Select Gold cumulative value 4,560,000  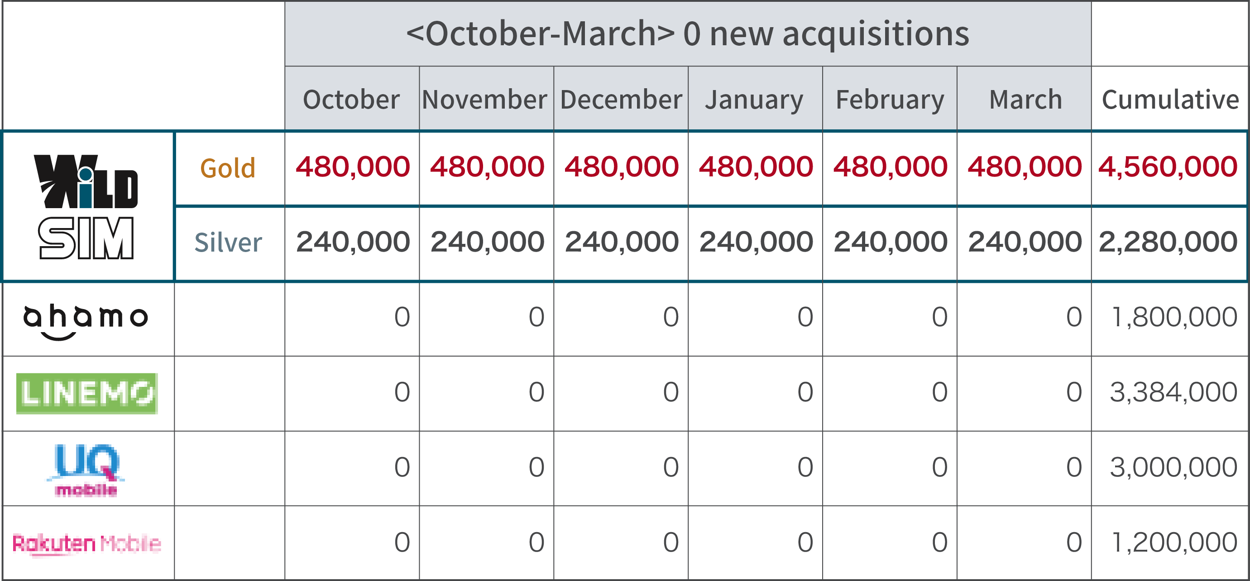point(1168,167)
